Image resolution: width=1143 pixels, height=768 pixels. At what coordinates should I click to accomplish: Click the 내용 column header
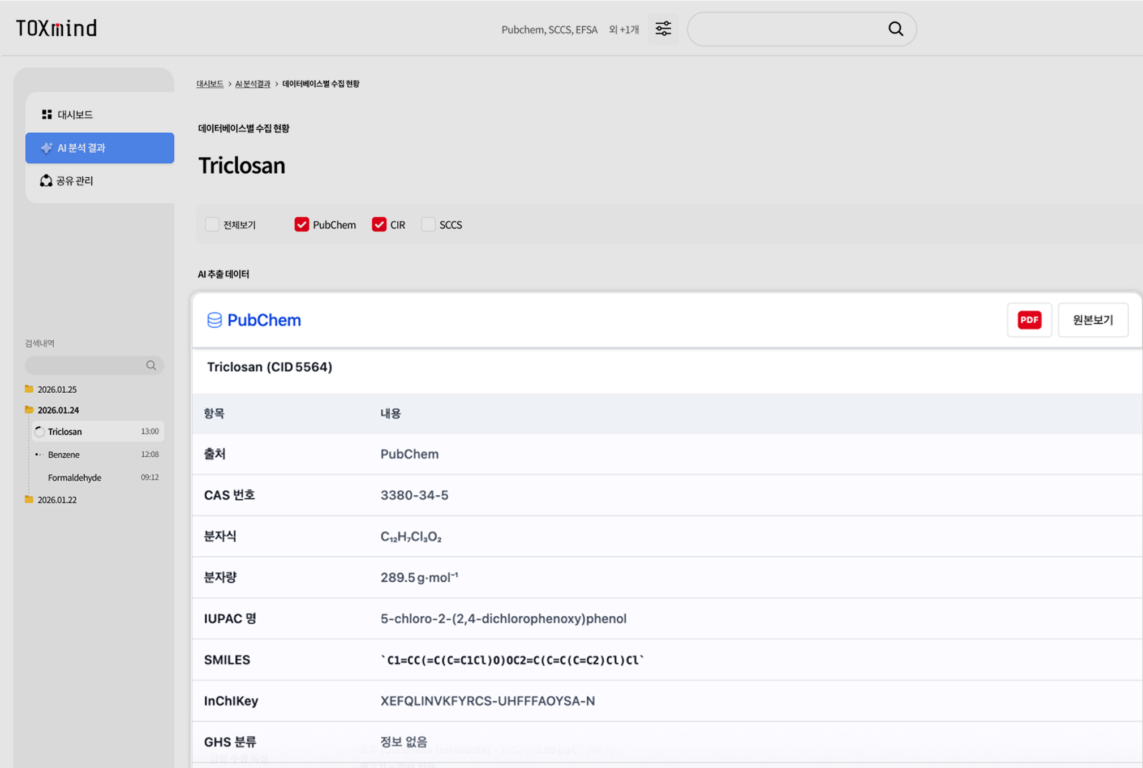point(390,413)
